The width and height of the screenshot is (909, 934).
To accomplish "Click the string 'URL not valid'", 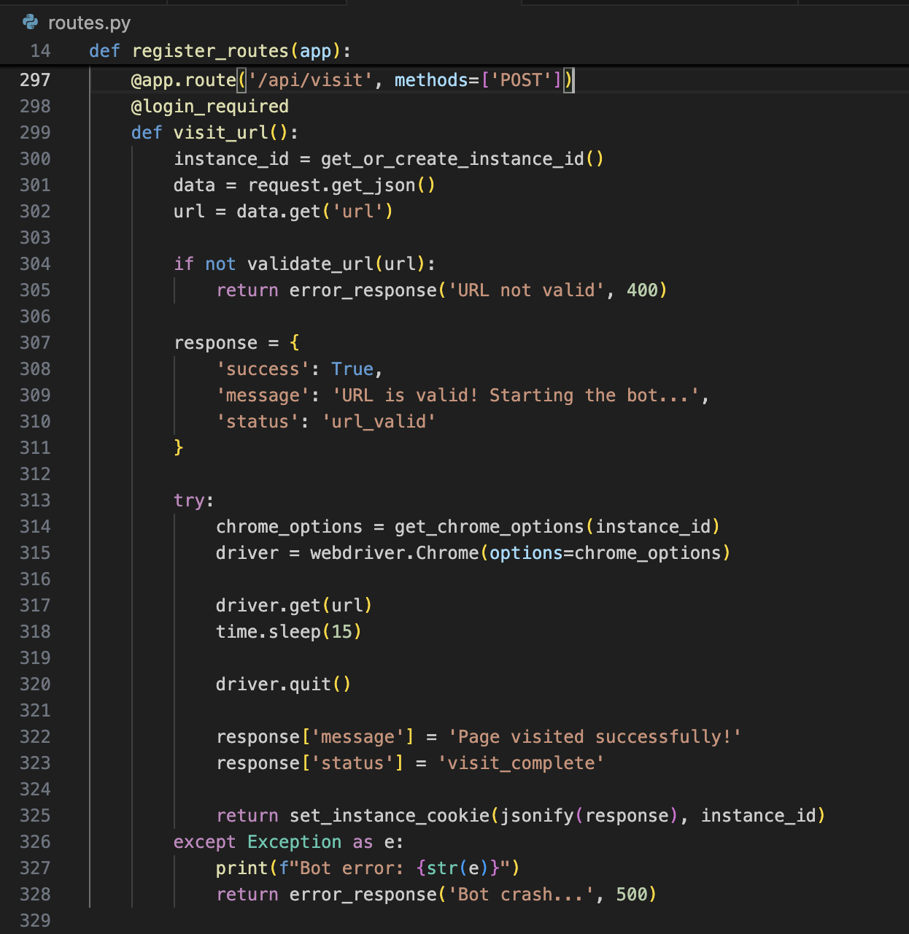I will click(527, 290).
